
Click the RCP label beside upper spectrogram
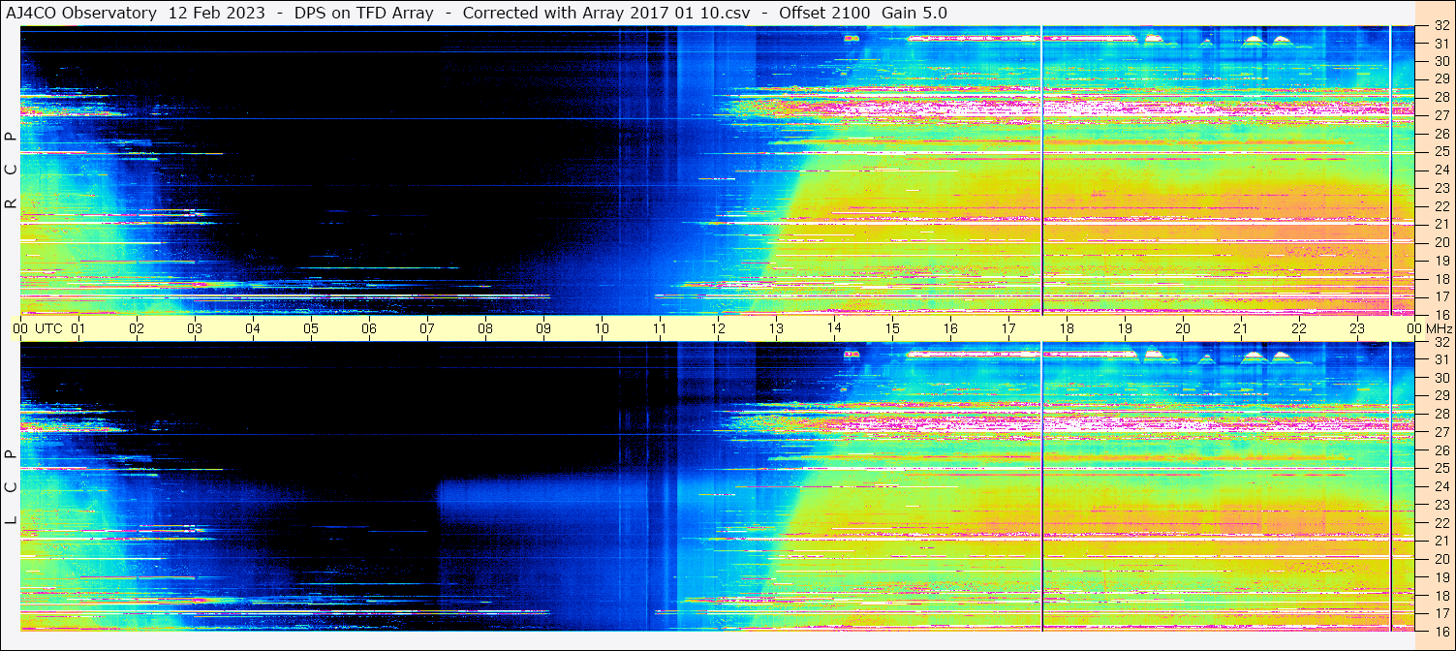tap(11, 170)
